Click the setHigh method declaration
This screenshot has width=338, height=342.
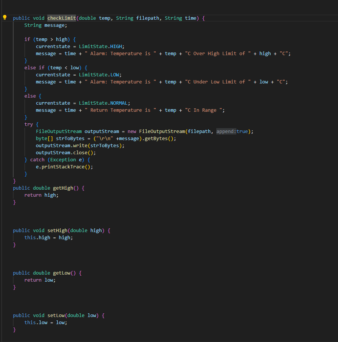[57, 230]
